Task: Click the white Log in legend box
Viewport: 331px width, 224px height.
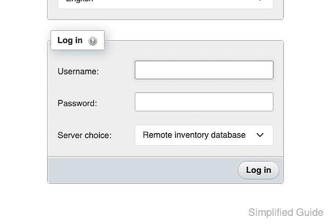Action: [78, 40]
